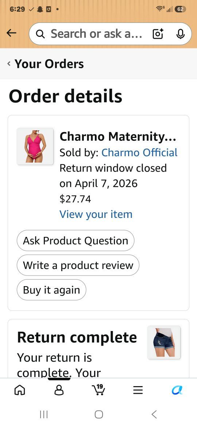
Task: Tap the back arrow beside search bar
Action: click(11, 33)
